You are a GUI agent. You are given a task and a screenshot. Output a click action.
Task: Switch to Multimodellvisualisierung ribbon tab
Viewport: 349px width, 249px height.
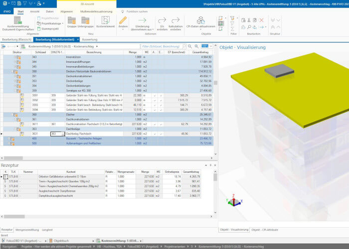(96, 11)
